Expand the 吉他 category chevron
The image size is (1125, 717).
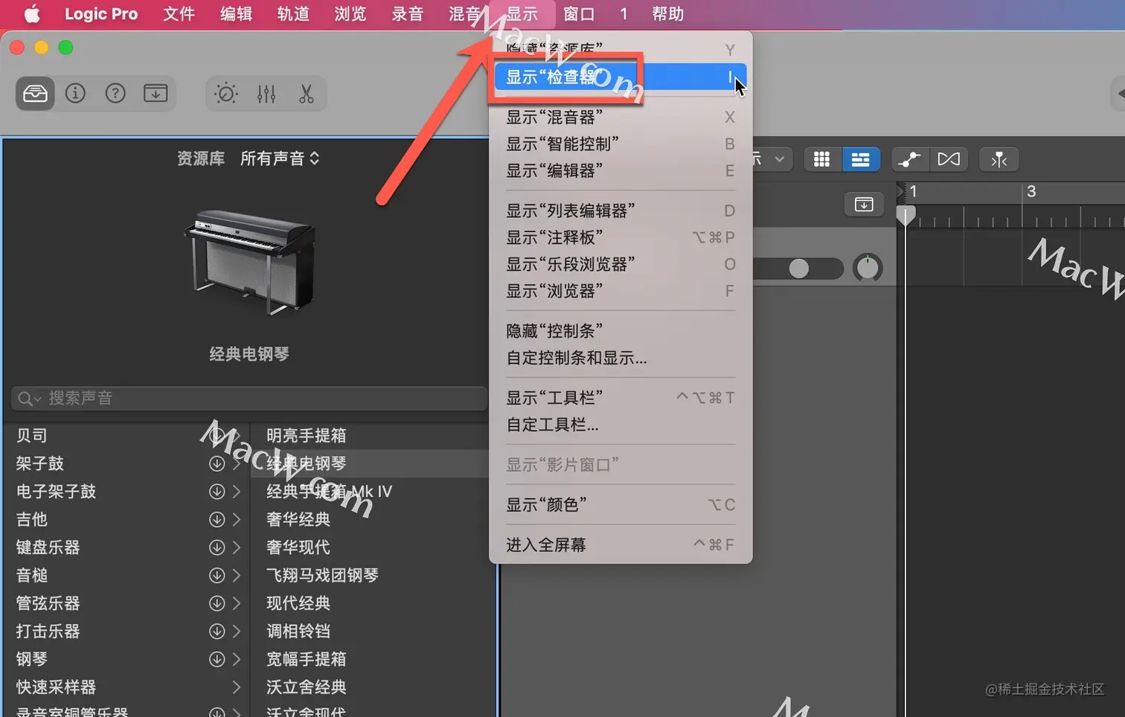coord(237,519)
